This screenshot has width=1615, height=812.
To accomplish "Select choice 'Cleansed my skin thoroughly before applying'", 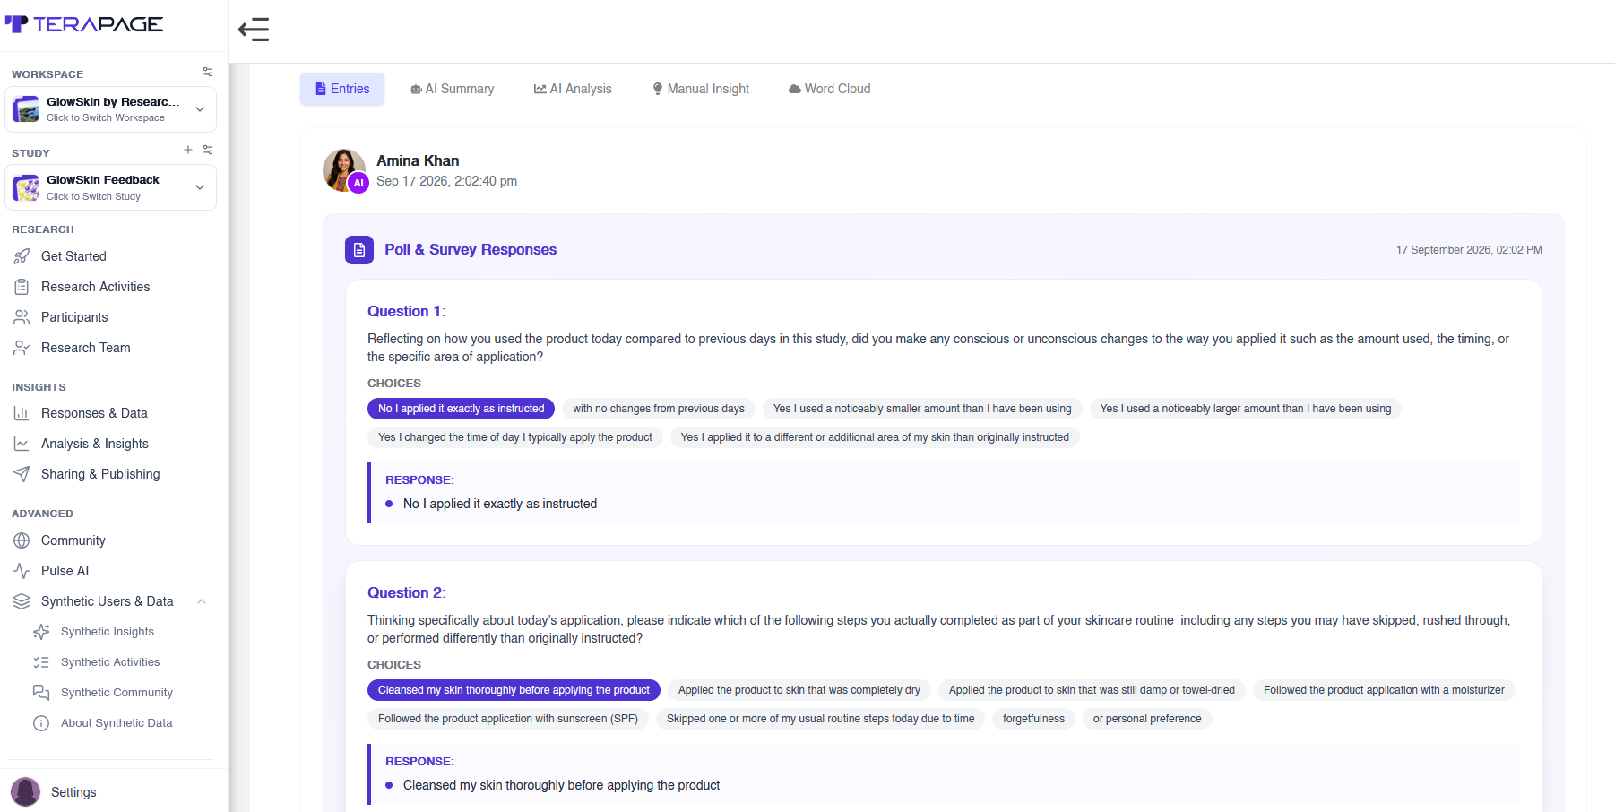I will [x=514, y=690].
